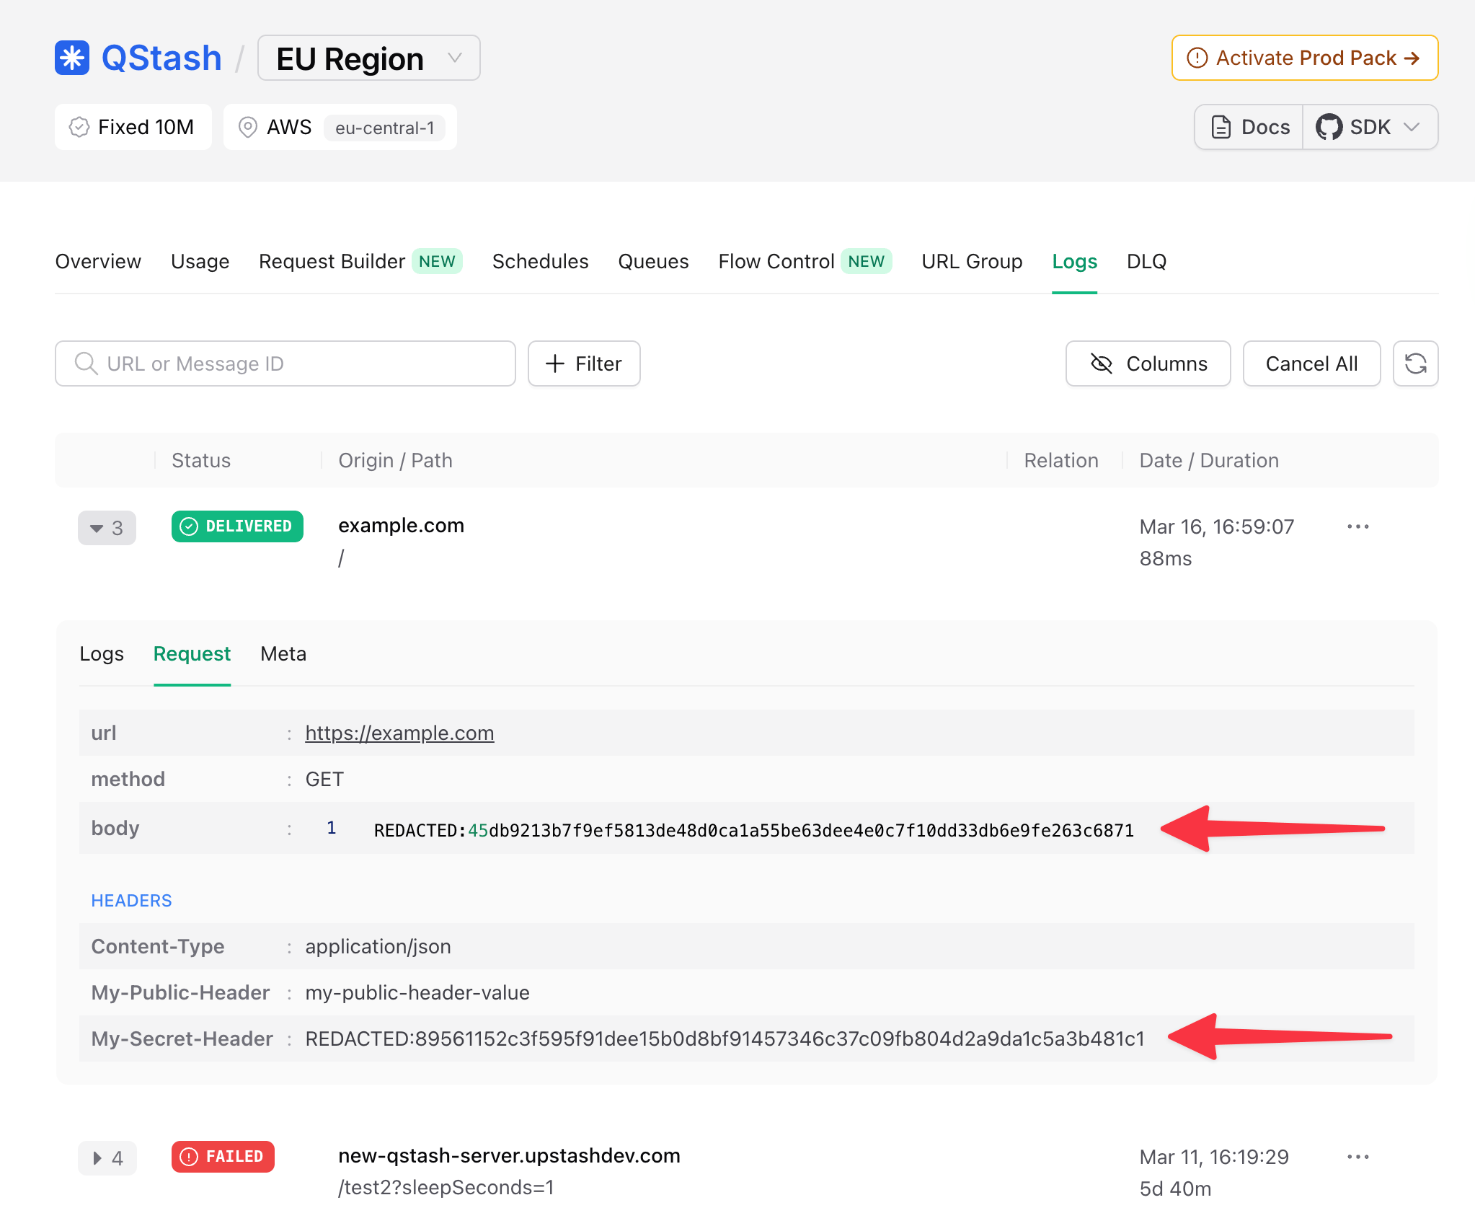This screenshot has height=1226, width=1475.
Task: Click the checkmark icon in DELIVERED badge
Action: [x=189, y=526]
